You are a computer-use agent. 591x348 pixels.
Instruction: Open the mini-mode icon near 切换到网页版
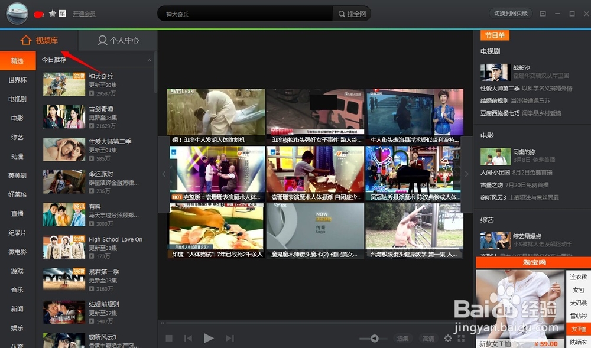(x=543, y=14)
